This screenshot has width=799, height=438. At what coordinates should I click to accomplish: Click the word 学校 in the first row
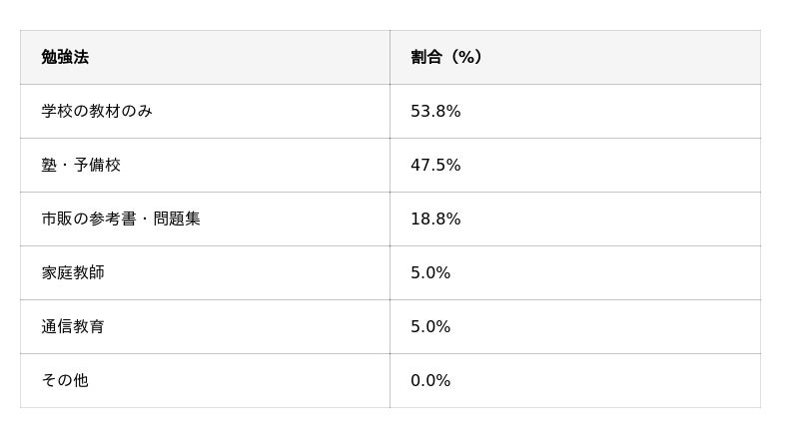57,112
